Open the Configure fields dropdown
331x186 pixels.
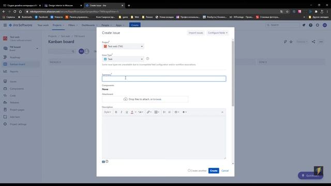[x=218, y=33]
